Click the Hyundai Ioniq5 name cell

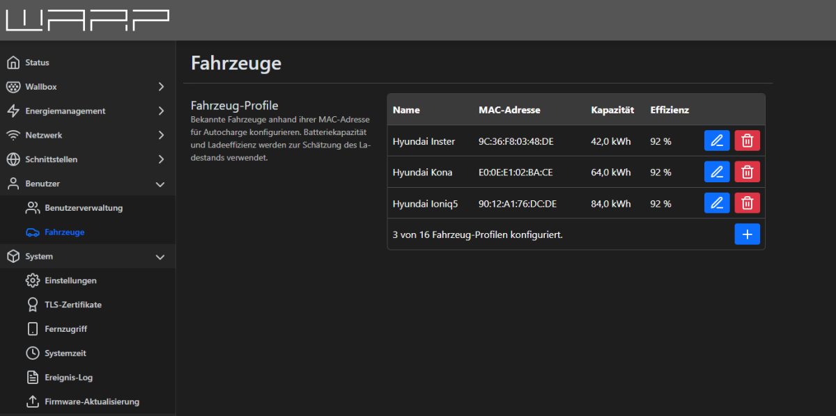[425, 204]
